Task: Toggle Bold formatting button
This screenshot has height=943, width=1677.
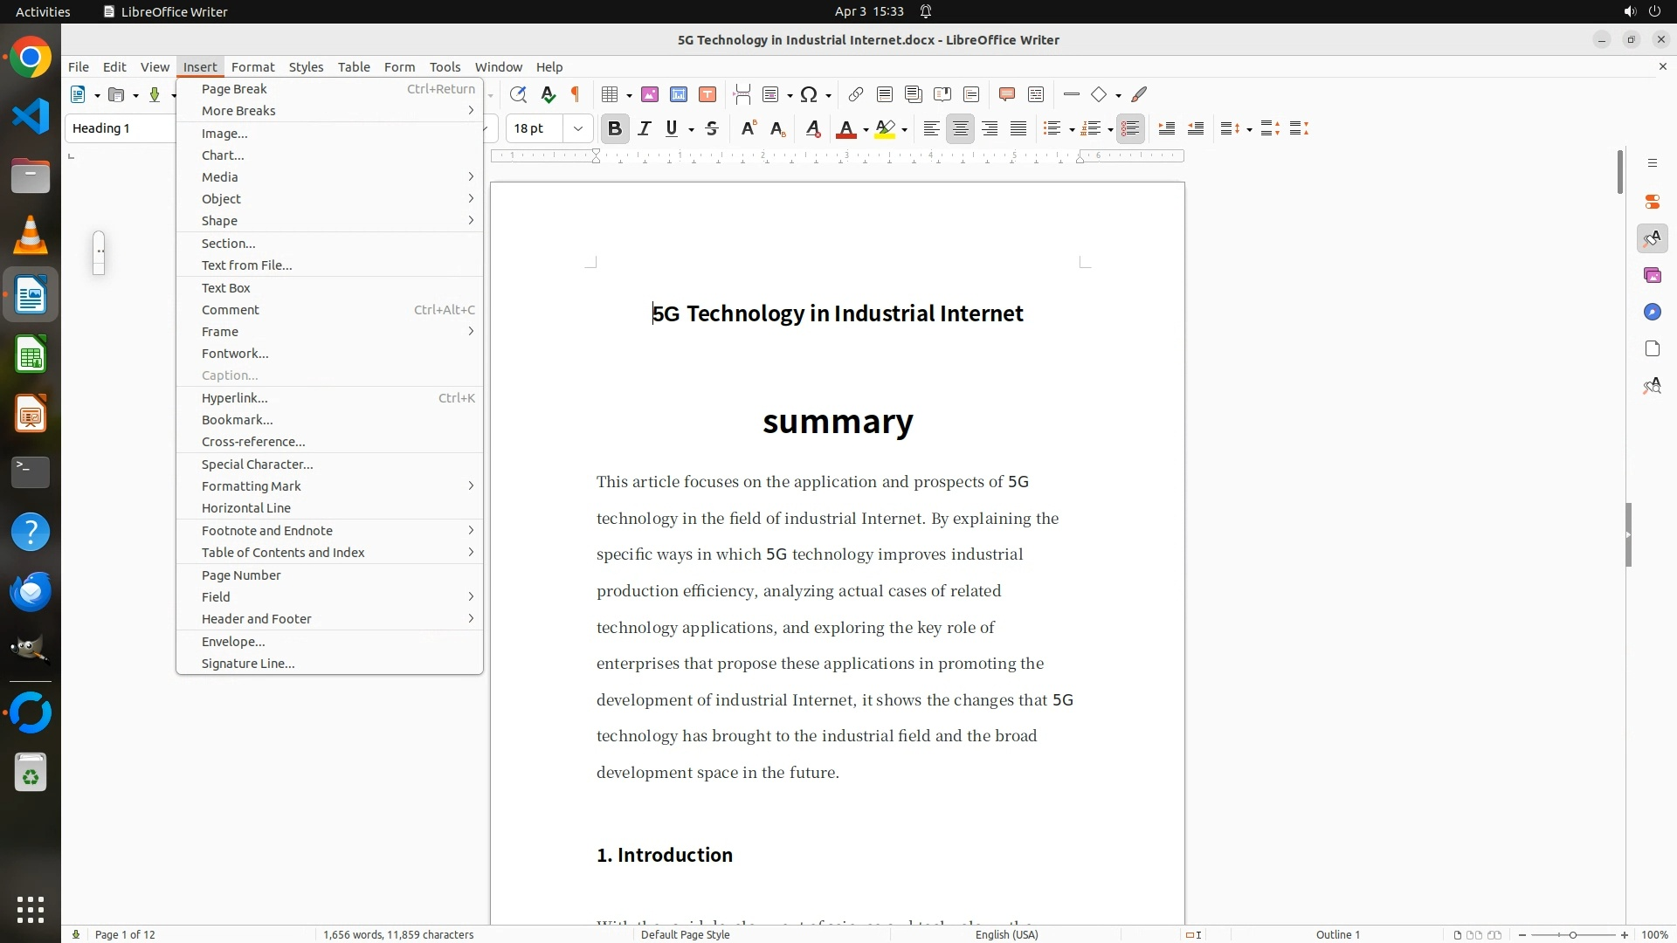Action: click(x=615, y=128)
